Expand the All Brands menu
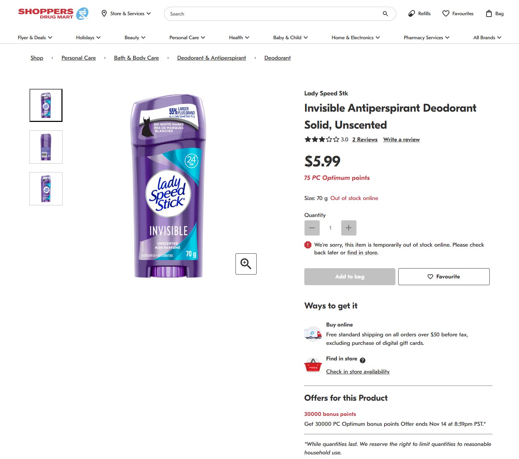The height and width of the screenshot is (459, 519). coord(487,37)
